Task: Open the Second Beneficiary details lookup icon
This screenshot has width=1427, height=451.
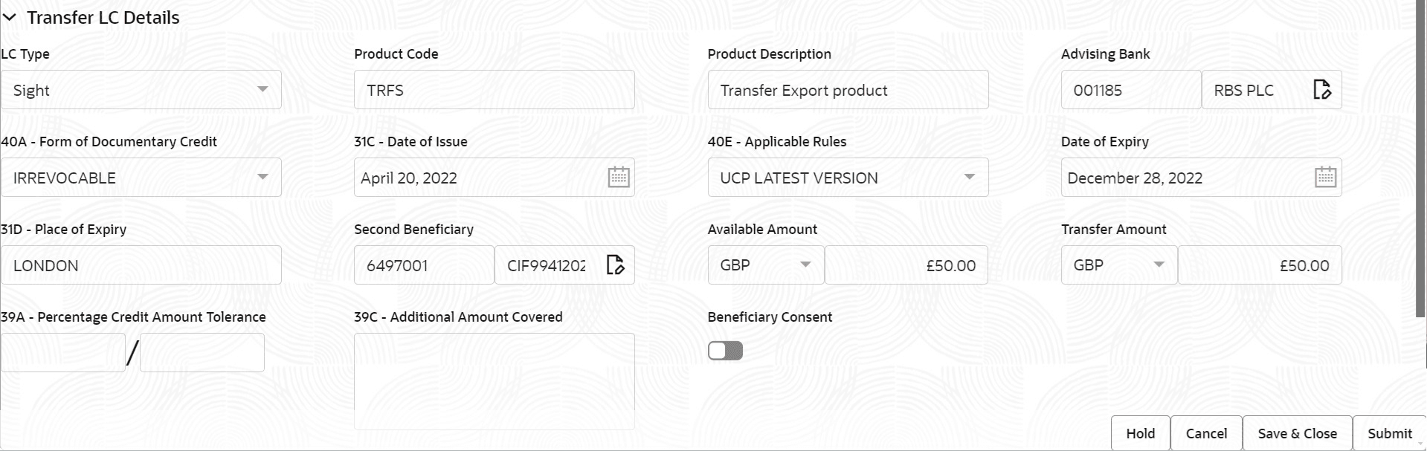Action: point(615,265)
